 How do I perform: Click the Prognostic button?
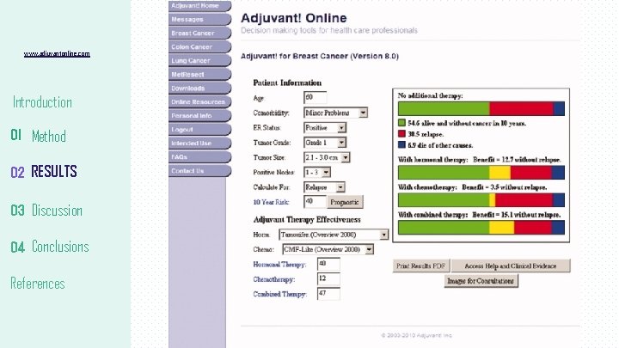tap(345, 202)
